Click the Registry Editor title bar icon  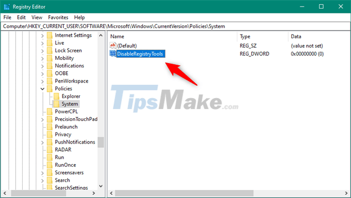[x=6, y=6]
